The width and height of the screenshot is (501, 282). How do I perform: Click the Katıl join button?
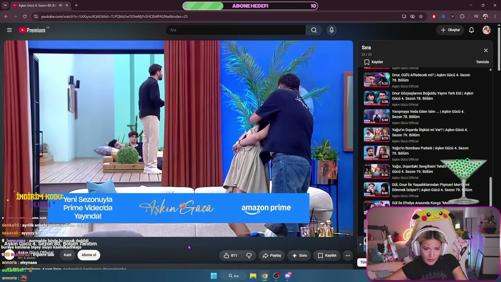pos(68,255)
